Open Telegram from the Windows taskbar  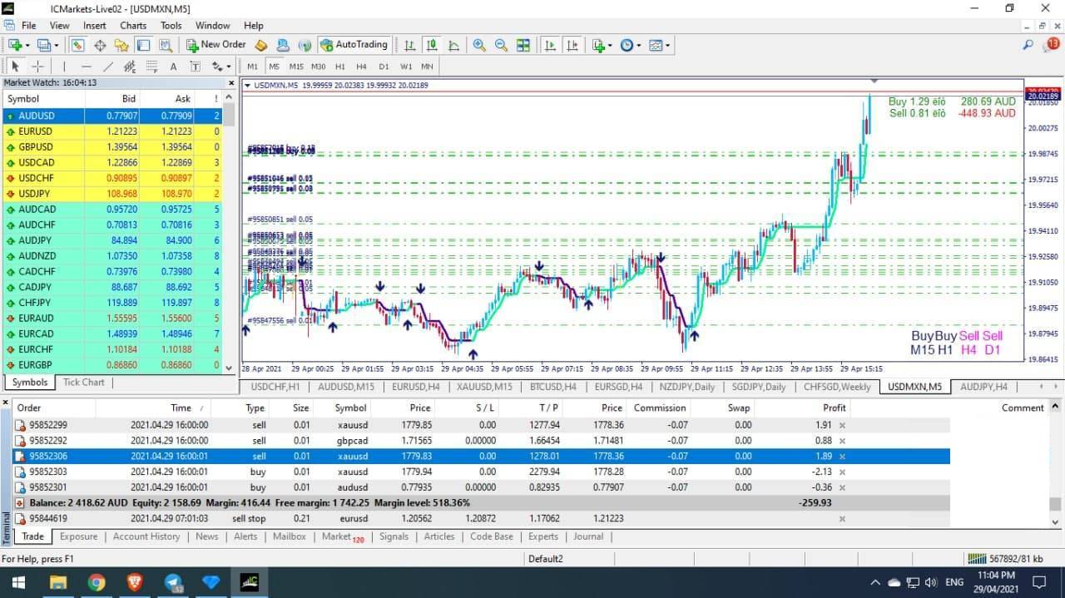pos(175,582)
